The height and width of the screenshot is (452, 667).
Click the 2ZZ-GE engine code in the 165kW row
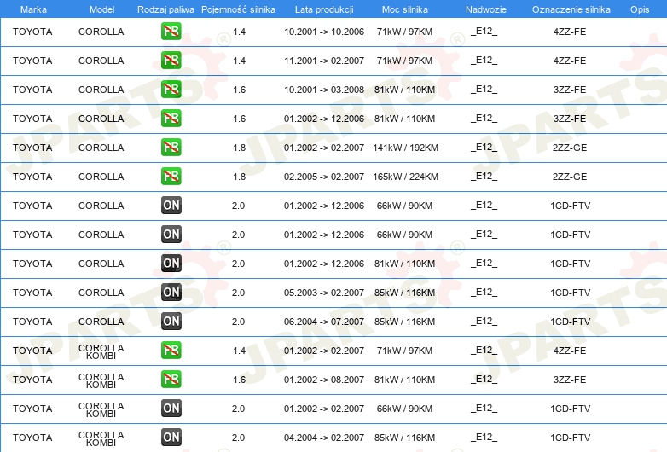tap(570, 177)
